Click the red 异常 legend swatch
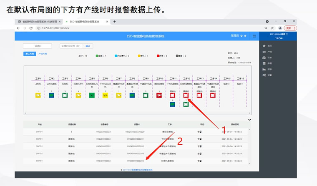Image resolution: width=317 pixels, height=186 pixels. 158,56
